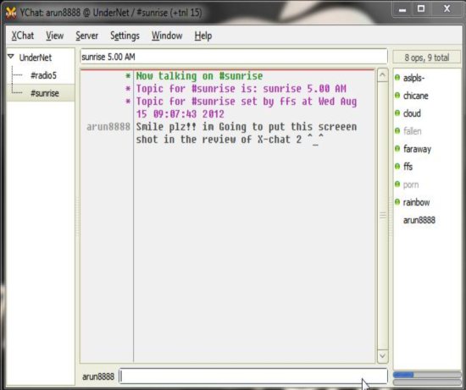Click the green dot beside fallen user
Image resolution: width=466 pixels, height=390 pixels.
tap(397, 131)
